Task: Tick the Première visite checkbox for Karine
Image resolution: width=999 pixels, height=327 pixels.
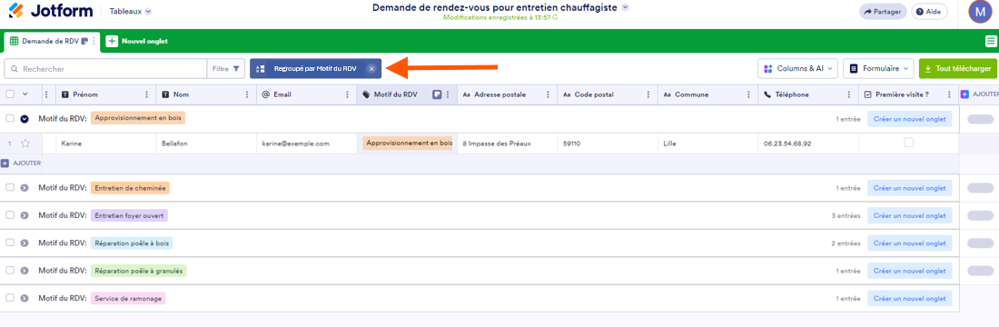Action: (908, 143)
